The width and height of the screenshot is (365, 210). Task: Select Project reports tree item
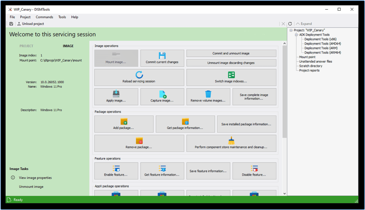pyautogui.click(x=309, y=70)
